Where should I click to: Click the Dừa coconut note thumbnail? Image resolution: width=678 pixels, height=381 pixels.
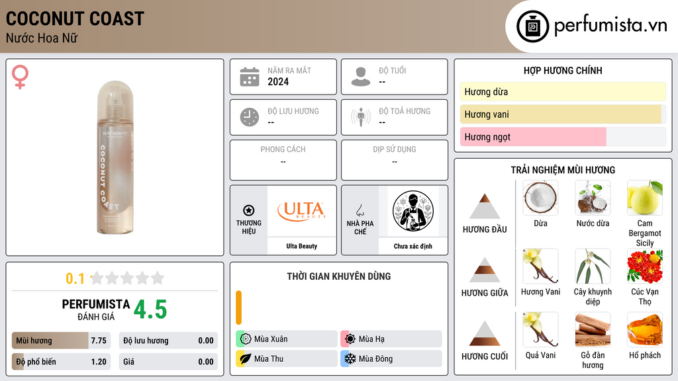tap(540, 198)
